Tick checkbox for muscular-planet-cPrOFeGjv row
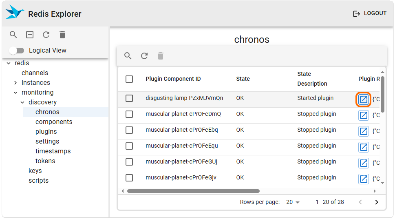395x219 pixels. tap(129, 178)
